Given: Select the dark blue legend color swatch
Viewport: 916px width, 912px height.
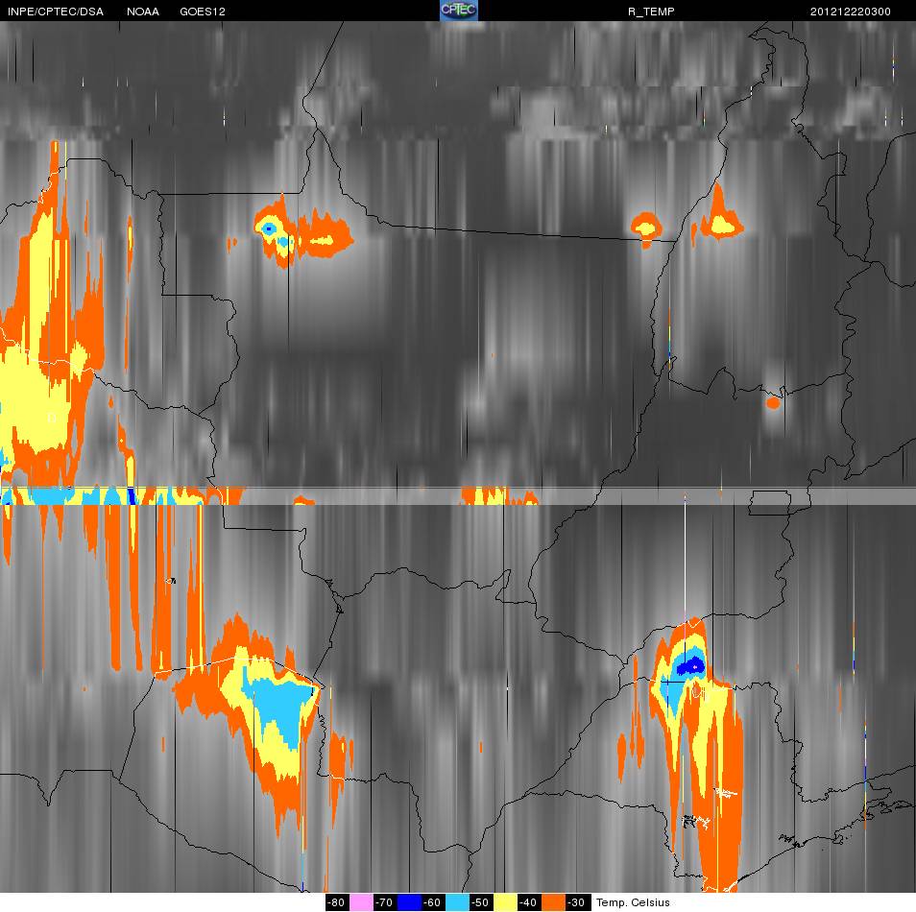Looking at the screenshot, I should [x=409, y=902].
